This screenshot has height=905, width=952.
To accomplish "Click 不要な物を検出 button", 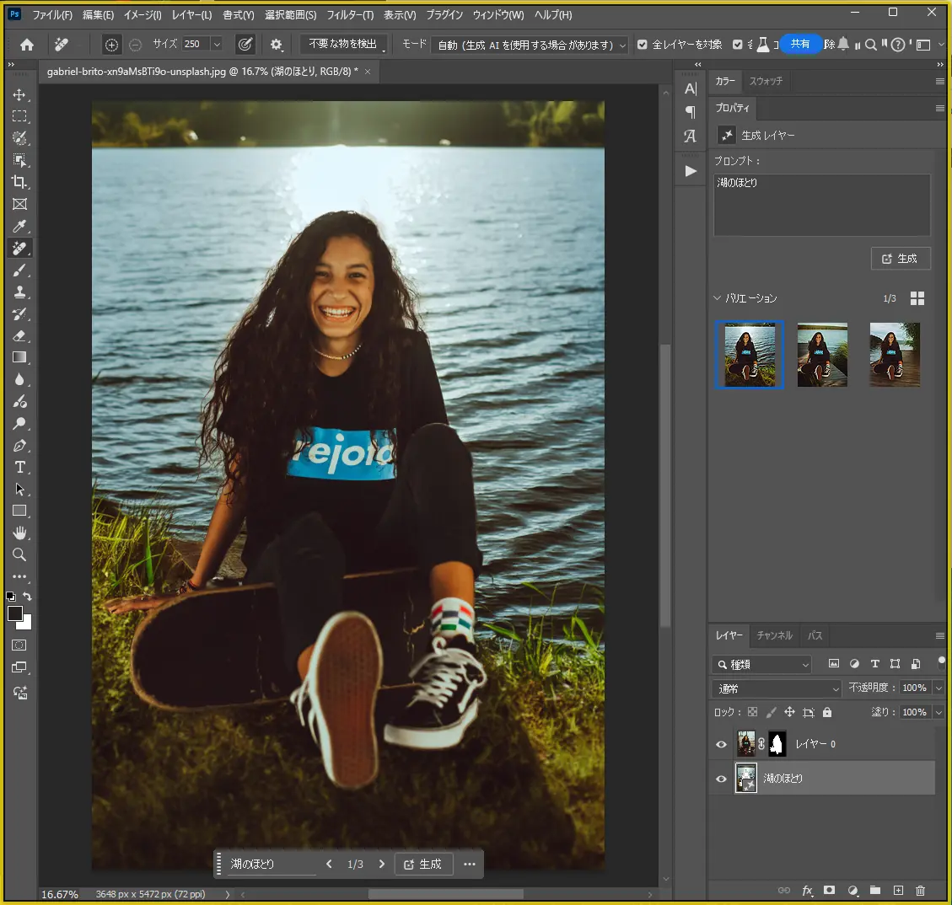I will [342, 45].
